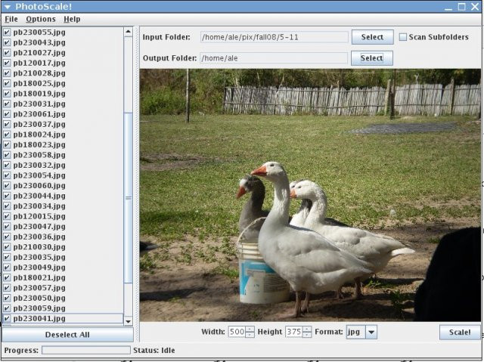The height and width of the screenshot is (362, 484).
Task: Select pb230061.jpg file name in list
Action: click(x=39, y=114)
